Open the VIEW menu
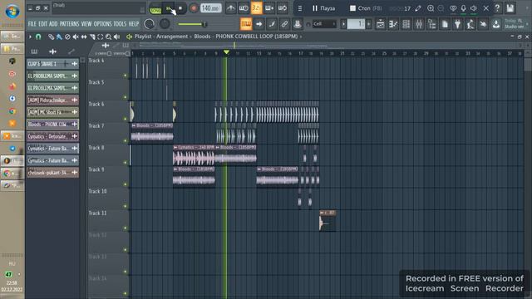This screenshot has height=299, width=532. (86, 24)
